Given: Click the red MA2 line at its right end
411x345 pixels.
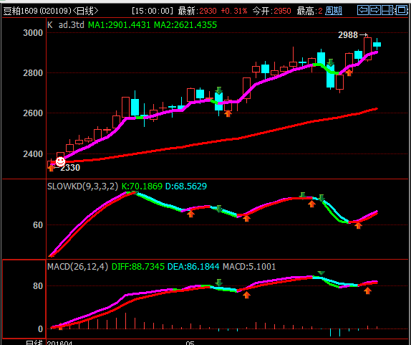Looking at the screenshot, I should pos(377,109).
